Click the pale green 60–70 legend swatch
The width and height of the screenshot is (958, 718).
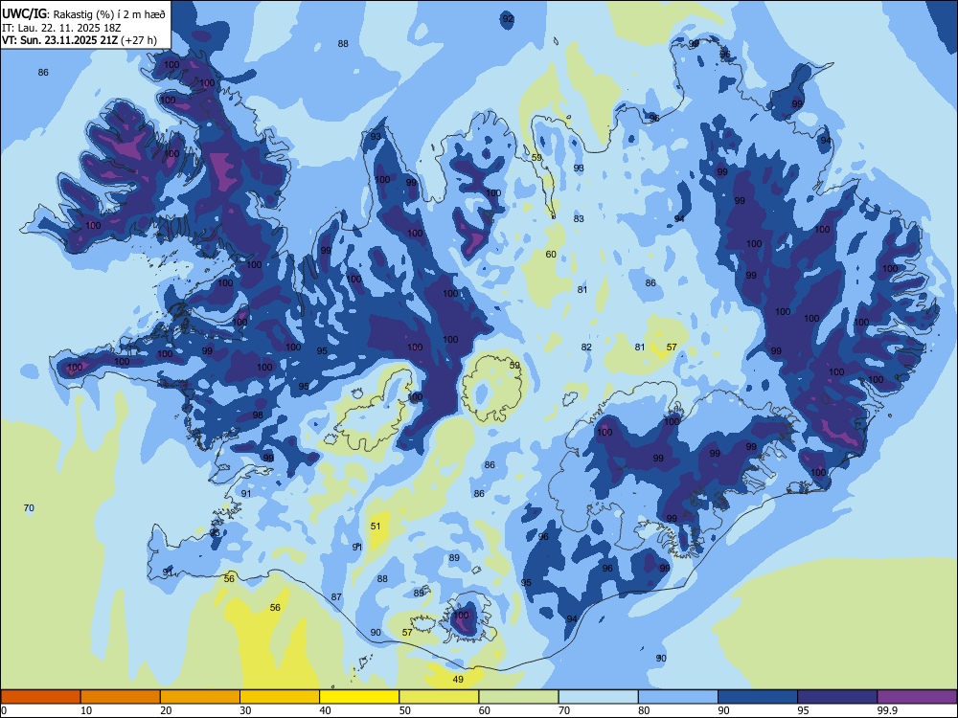coord(518,697)
